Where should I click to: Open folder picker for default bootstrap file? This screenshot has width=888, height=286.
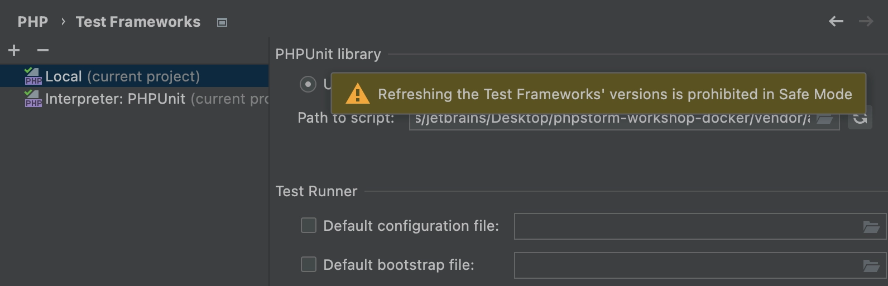[871, 265]
